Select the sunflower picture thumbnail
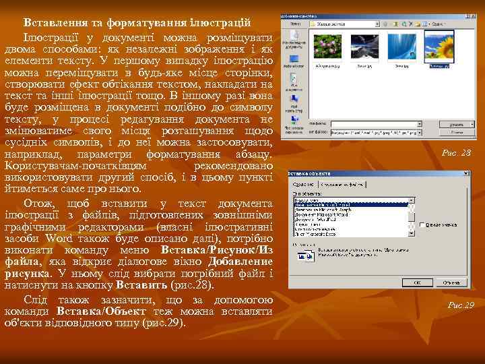Viewport: 485px width, 364px height. pos(439,47)
